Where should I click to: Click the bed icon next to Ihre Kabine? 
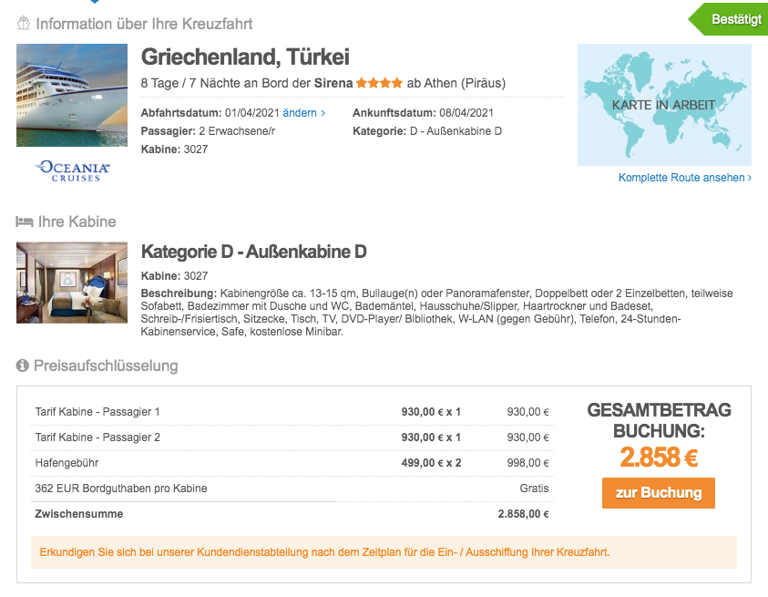[24, 221]
